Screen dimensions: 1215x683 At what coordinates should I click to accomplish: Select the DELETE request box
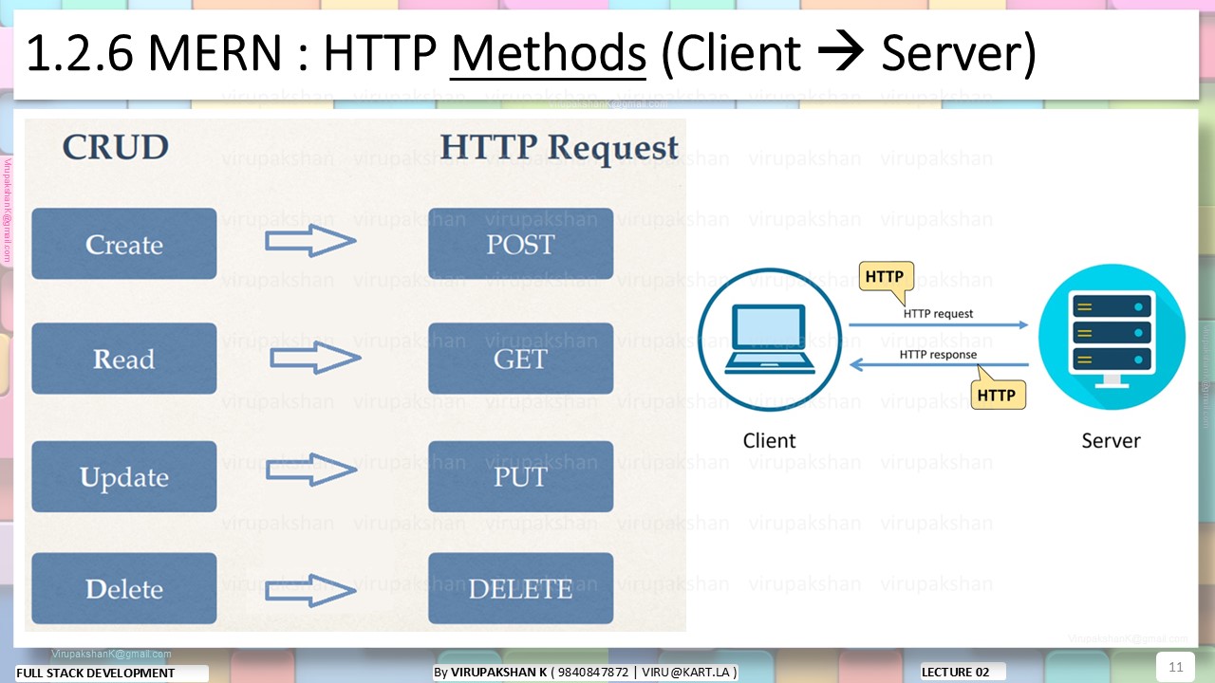(x=520, y=589)
